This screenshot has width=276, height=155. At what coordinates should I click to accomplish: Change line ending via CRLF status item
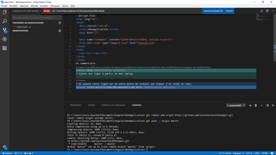(257, 153)
